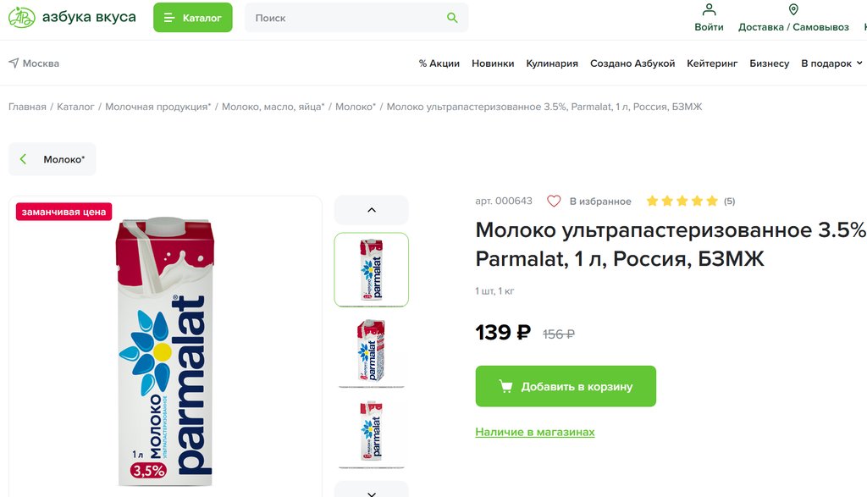Go to Кулинария section

pos(552,64)
